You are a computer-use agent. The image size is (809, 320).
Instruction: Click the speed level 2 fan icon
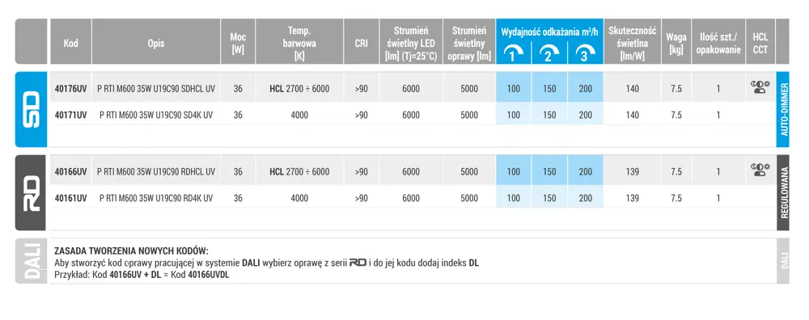pyautogui.click(x=549, y=53)
